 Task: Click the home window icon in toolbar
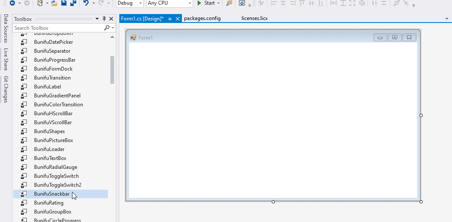(x=242, y=3)
